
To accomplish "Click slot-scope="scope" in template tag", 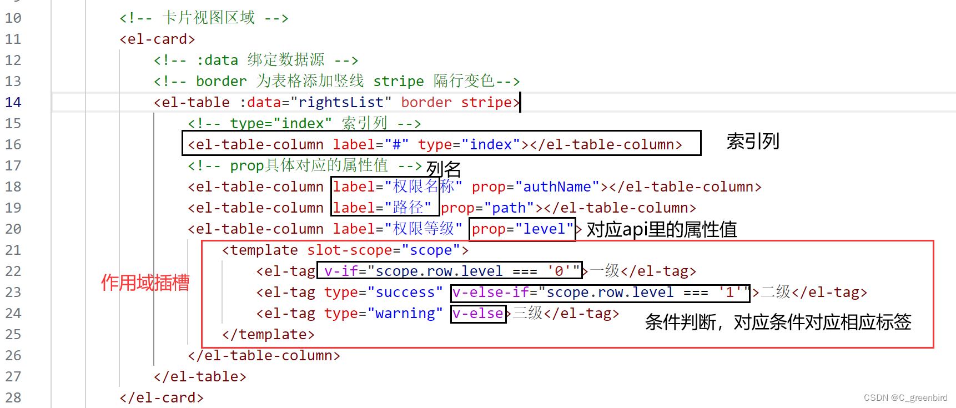I will point(384,250).
